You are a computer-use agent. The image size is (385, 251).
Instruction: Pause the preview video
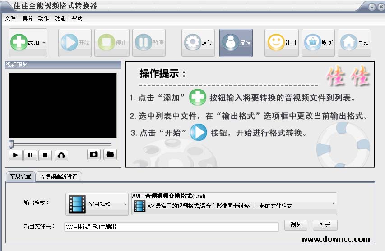[30, 155]
